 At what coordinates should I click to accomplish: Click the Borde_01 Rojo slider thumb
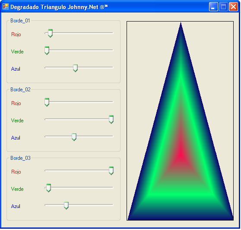(x=50, y=33)
